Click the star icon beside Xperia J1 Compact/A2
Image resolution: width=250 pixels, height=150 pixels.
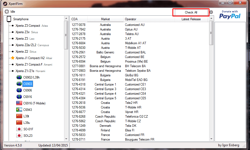click(13, 58)
